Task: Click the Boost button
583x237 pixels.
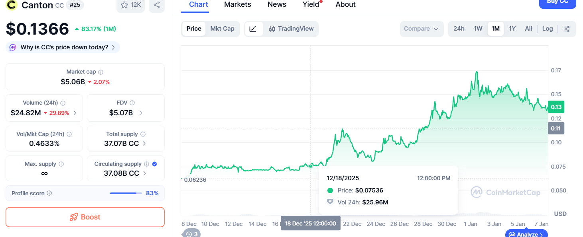Action: [x=85, y=217]
